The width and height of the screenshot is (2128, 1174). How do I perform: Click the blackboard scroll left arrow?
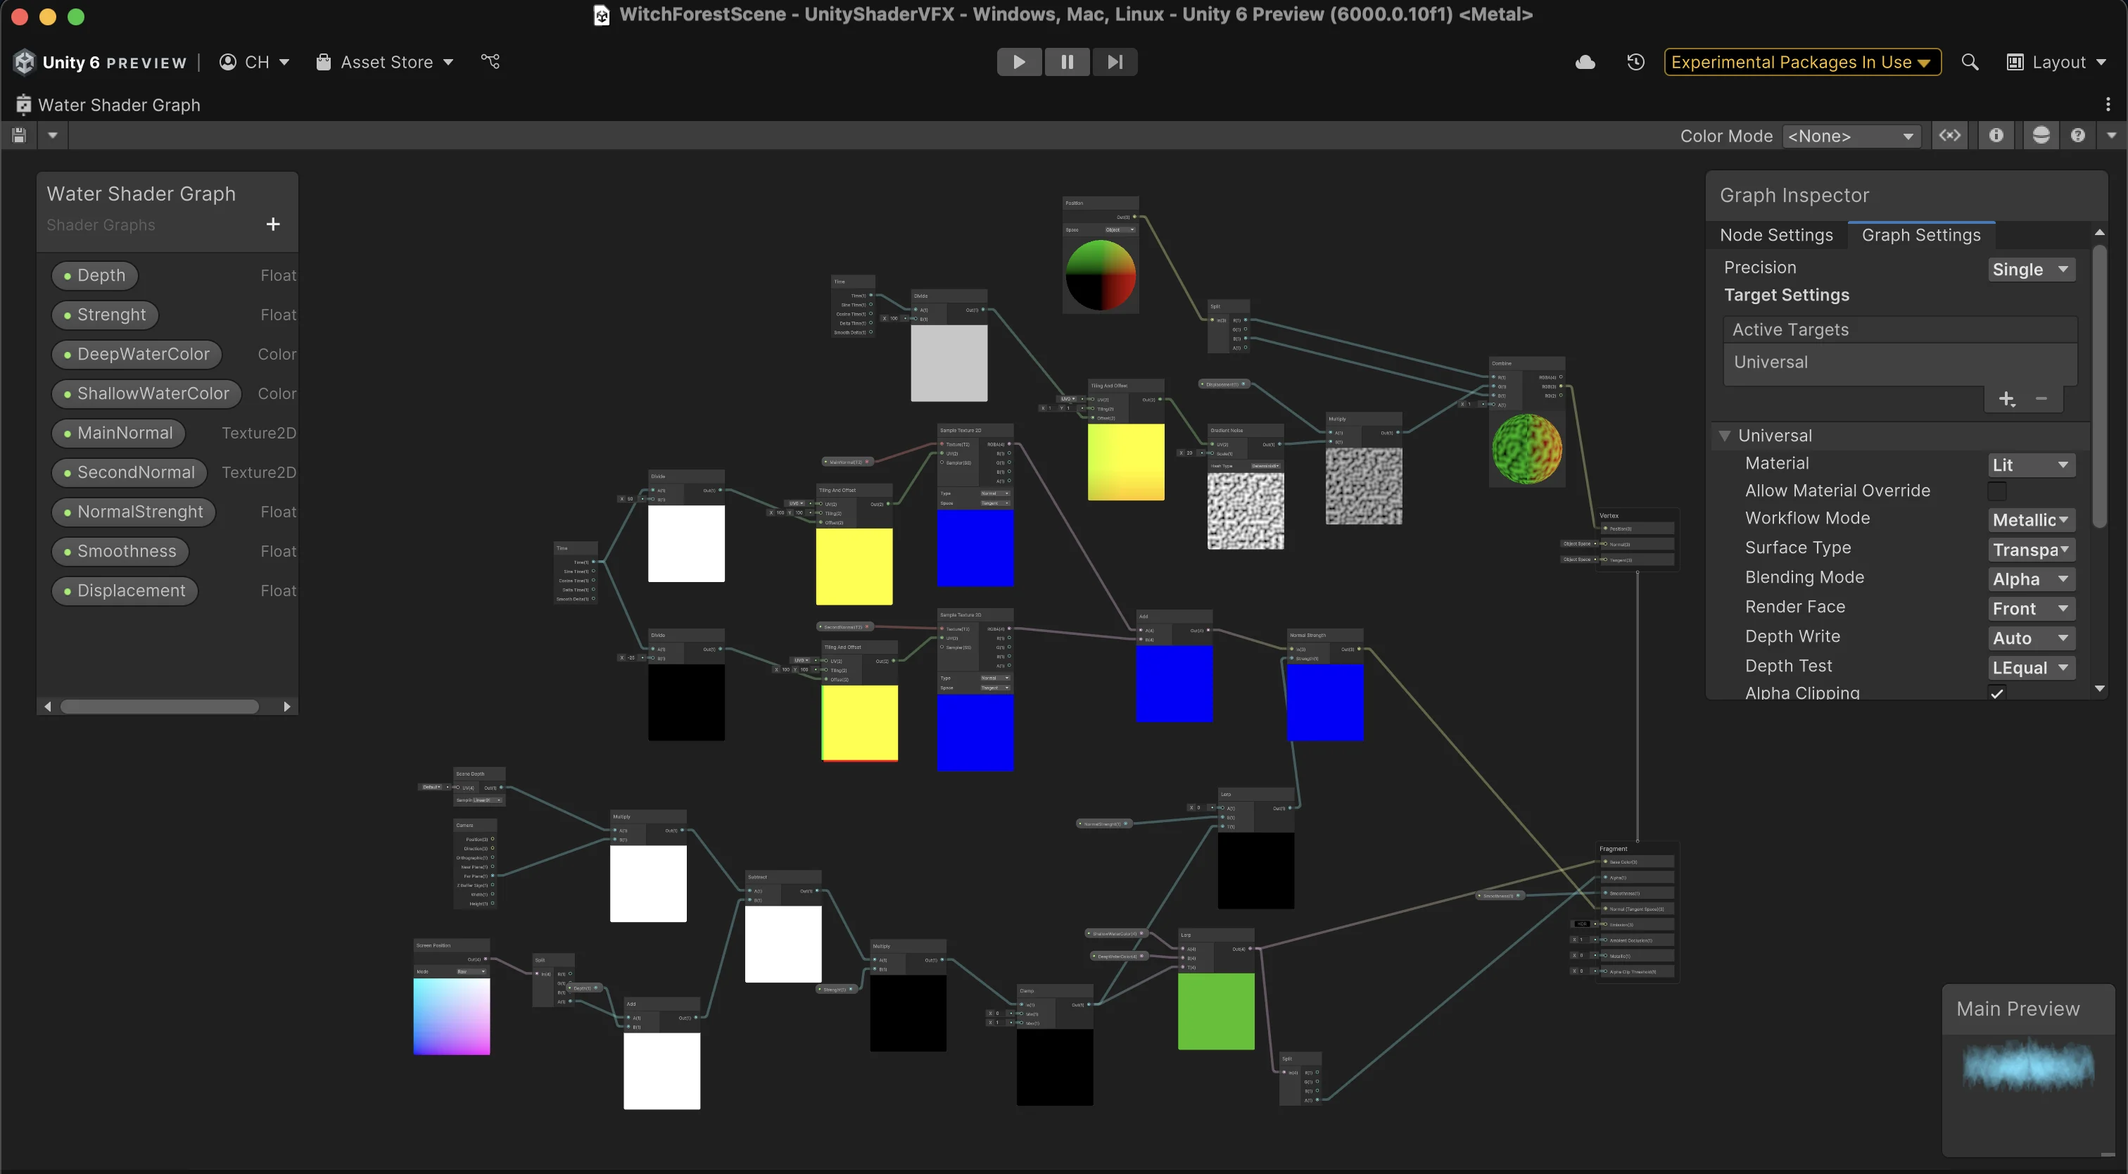point(48,707)
